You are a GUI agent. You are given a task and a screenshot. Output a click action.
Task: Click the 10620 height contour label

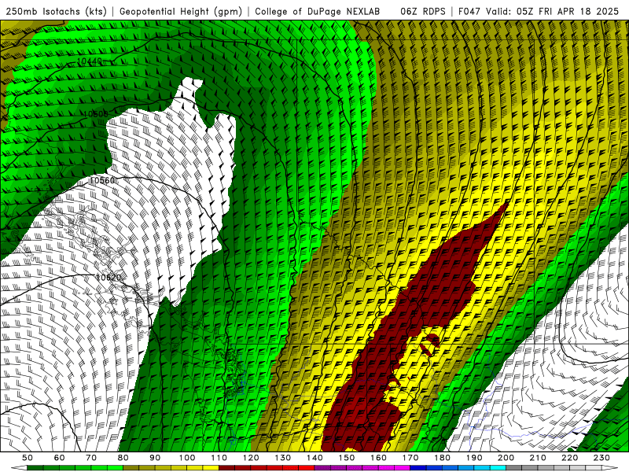(109, 278)
